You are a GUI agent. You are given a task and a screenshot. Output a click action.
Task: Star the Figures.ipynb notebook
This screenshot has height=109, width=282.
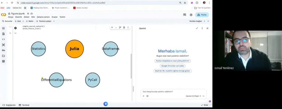[x=28, y=13]
